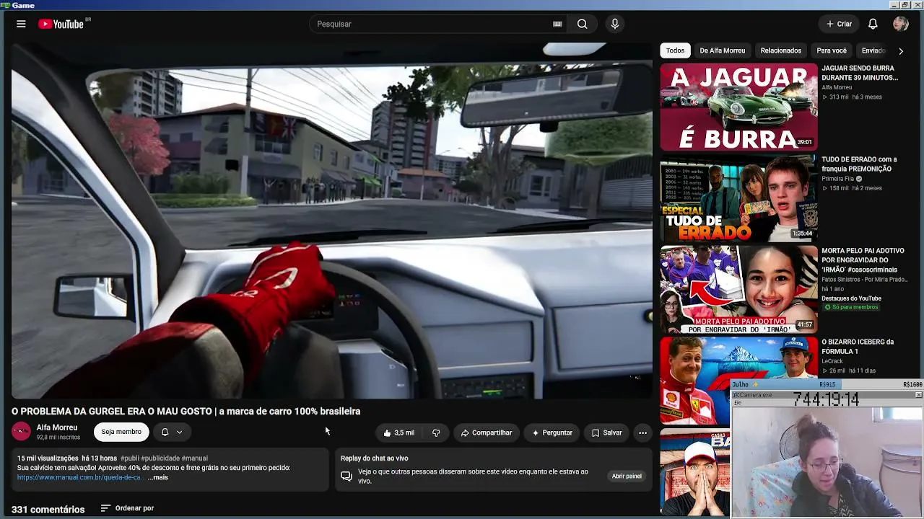Click the 331 comentários heading
The height and width of the screenshot is (519, 924).
(48, 510)
